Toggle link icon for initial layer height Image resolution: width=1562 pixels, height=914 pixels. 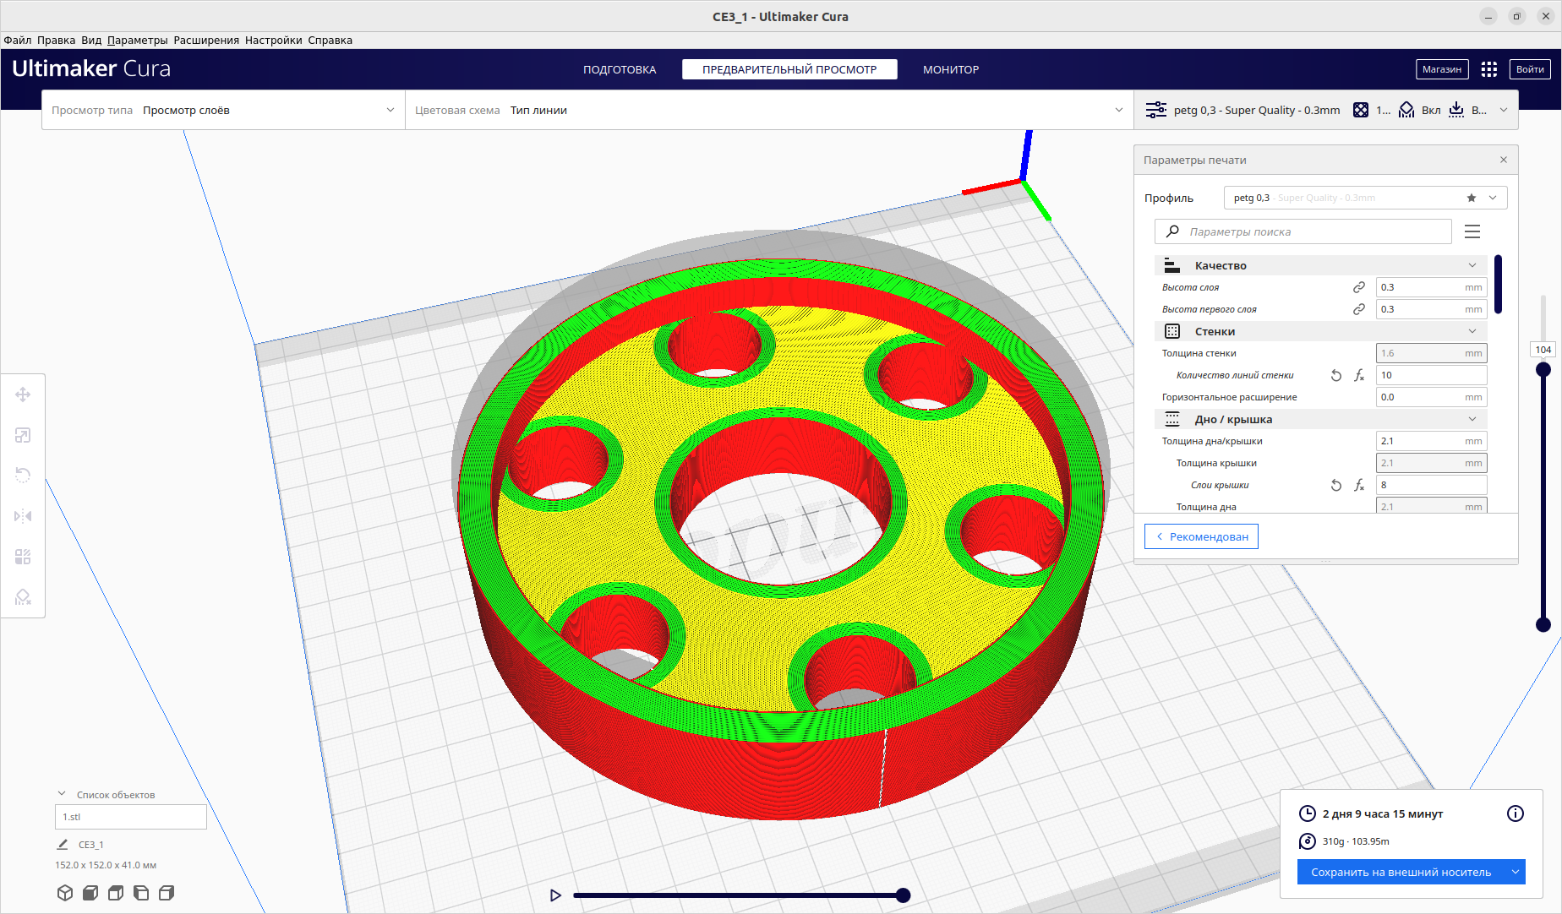(1358, 309)
